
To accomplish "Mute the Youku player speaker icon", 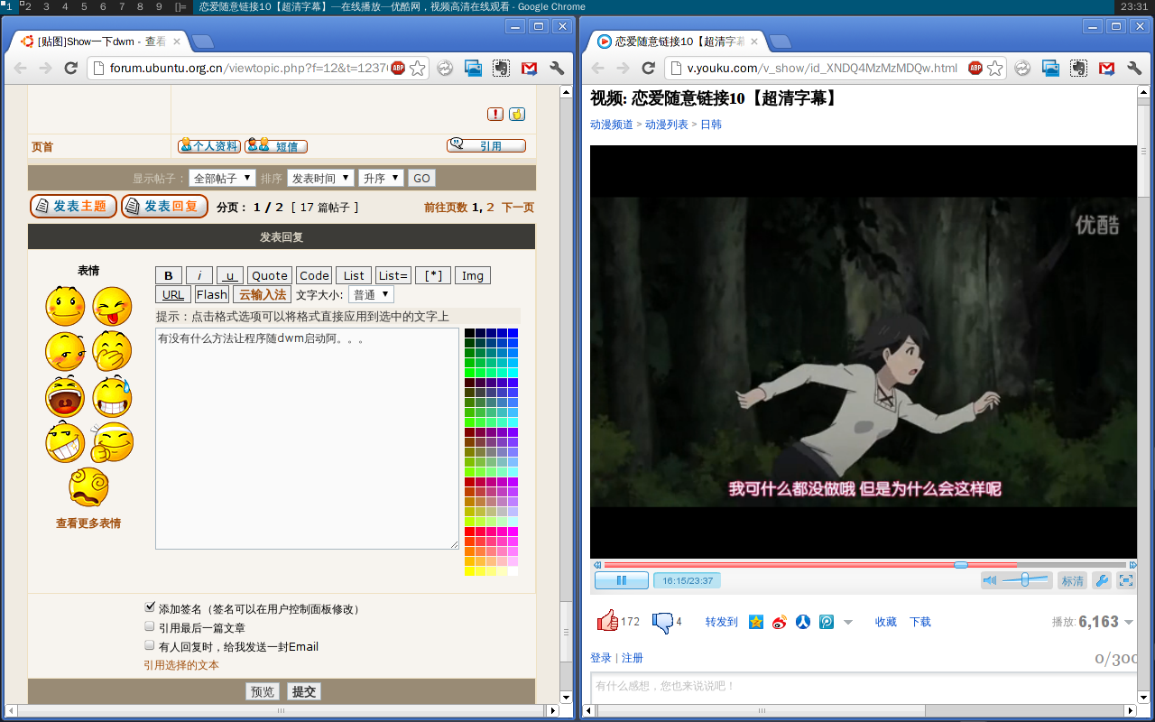I will point(990,580).
